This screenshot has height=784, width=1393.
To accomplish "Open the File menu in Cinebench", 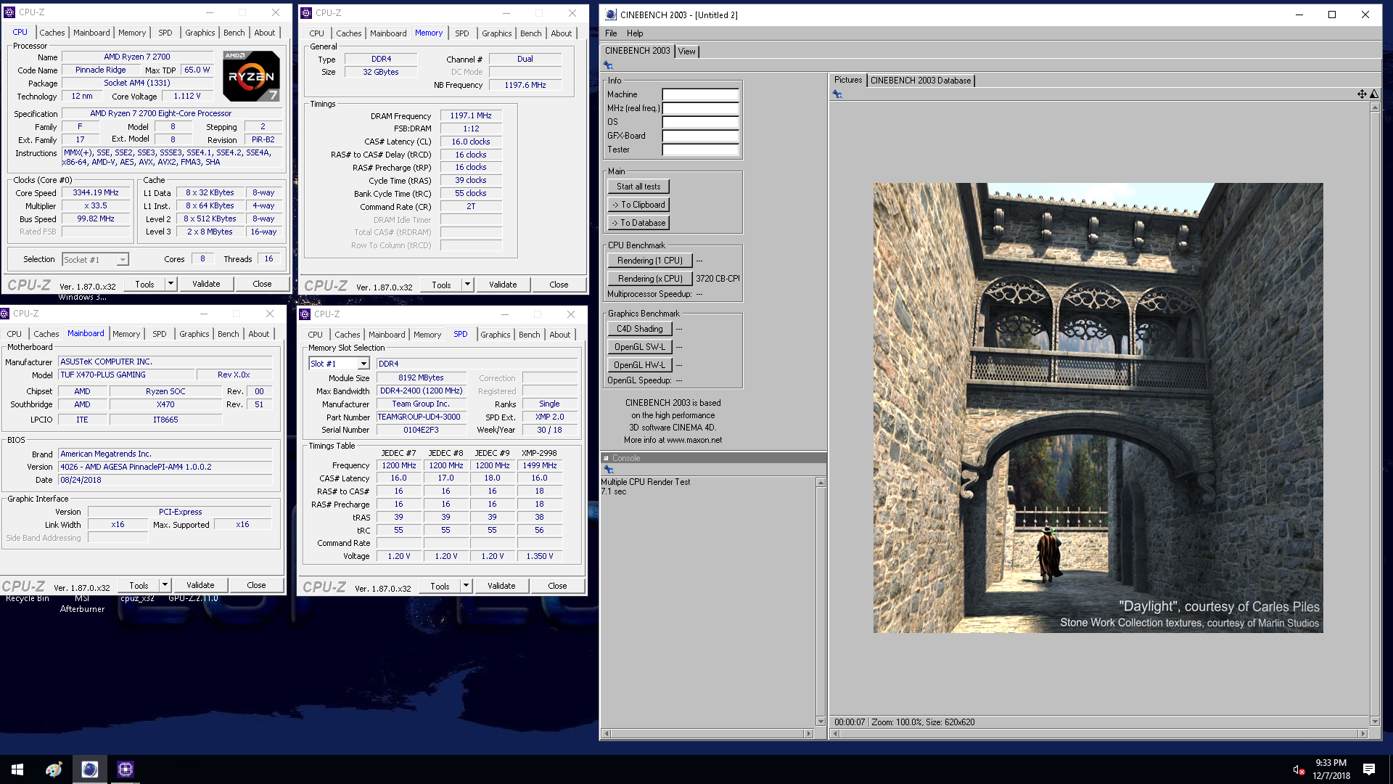I will [611, 33].
